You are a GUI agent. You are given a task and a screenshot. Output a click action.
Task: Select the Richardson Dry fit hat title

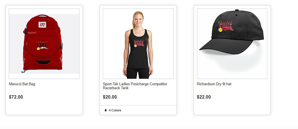(x=214, y=84)
